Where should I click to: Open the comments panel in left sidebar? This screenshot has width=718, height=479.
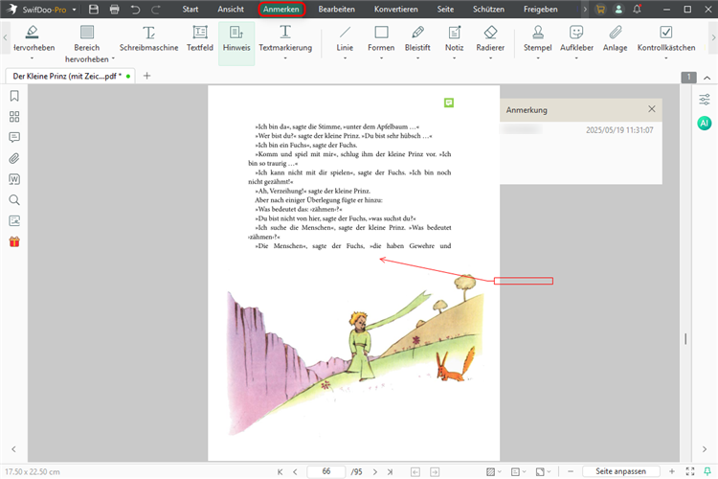(x=14, y=137)
